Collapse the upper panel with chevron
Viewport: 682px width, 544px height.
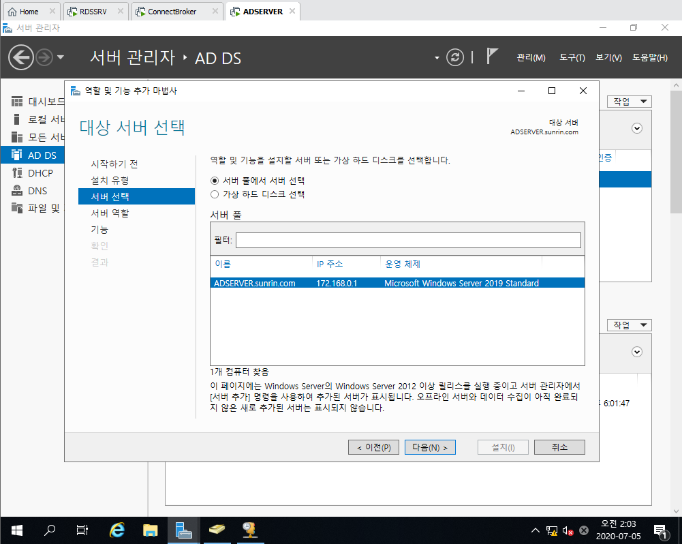637,128
